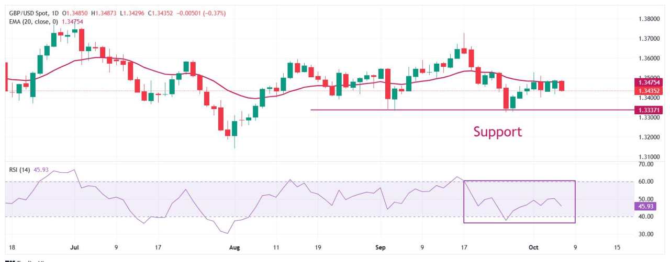Screen dimensions: 670x262
Task: Click the Jul label on time axis
Action: click(x=74, y=247)
